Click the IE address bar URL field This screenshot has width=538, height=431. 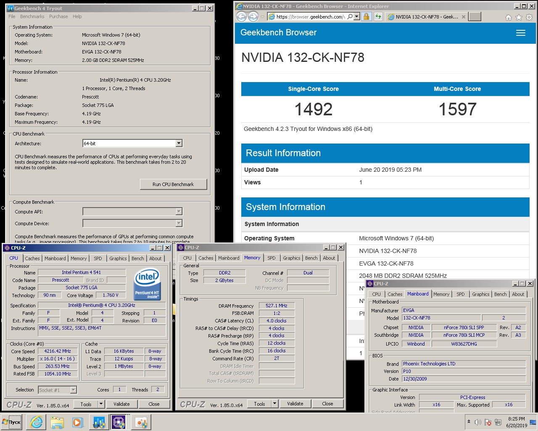click(x=310, y=17)
